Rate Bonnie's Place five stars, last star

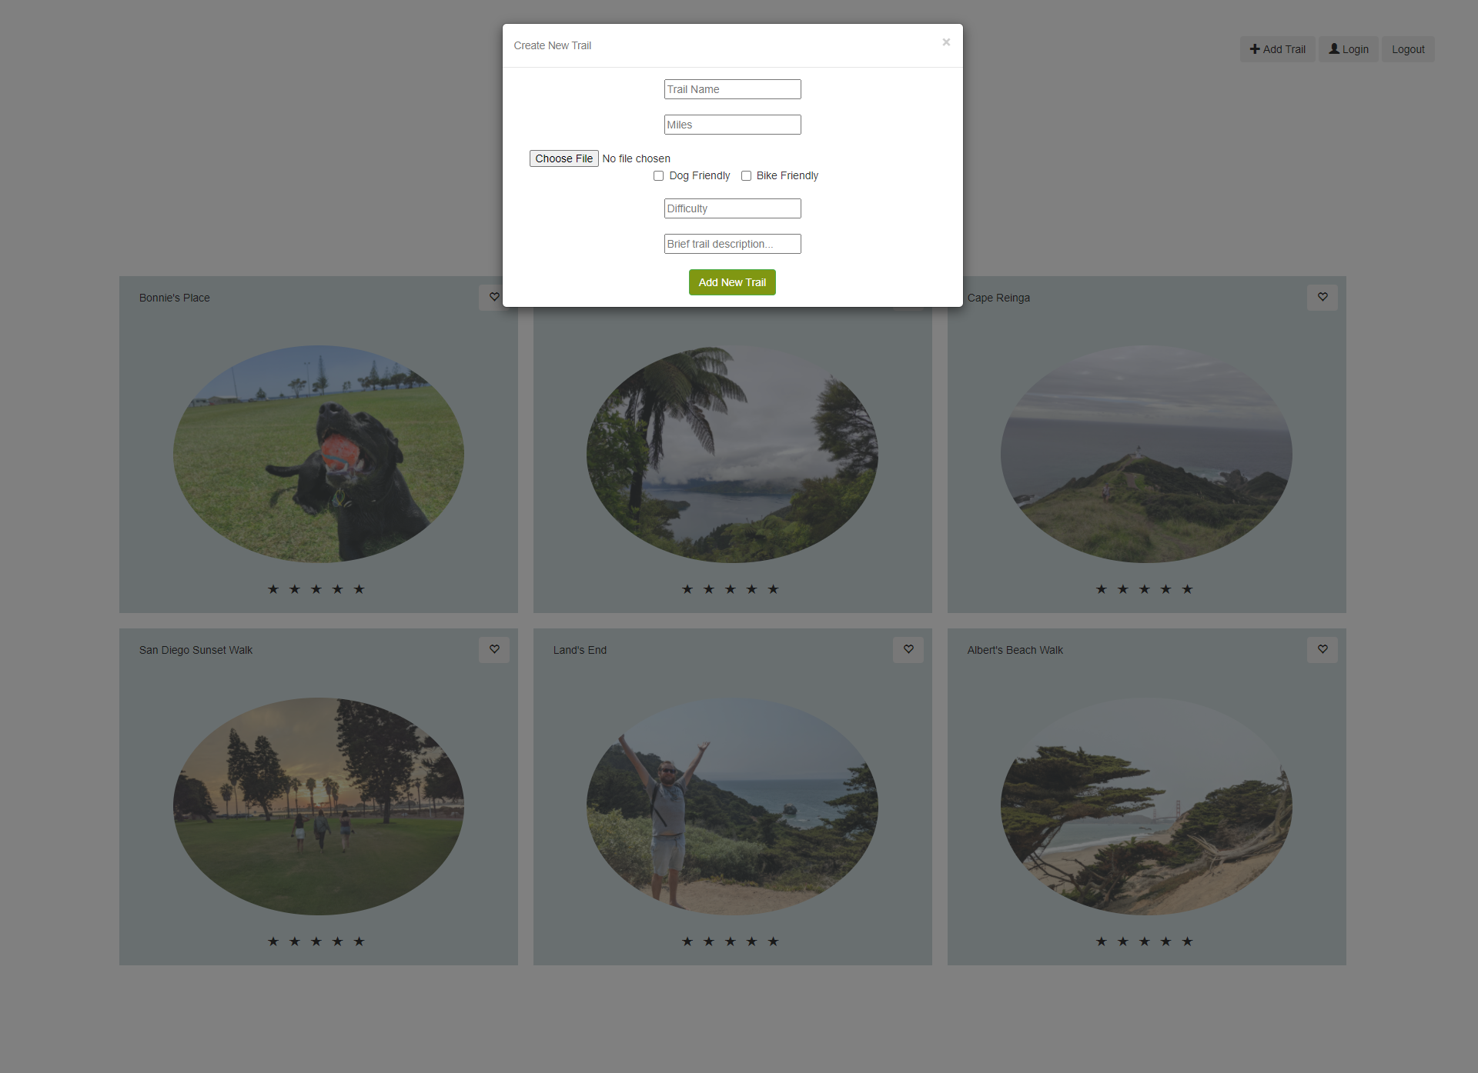(359, 589)
